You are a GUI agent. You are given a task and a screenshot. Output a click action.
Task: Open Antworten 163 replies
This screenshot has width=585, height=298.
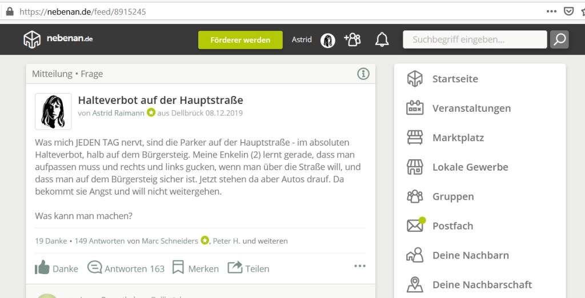click(x=126, y=268)
